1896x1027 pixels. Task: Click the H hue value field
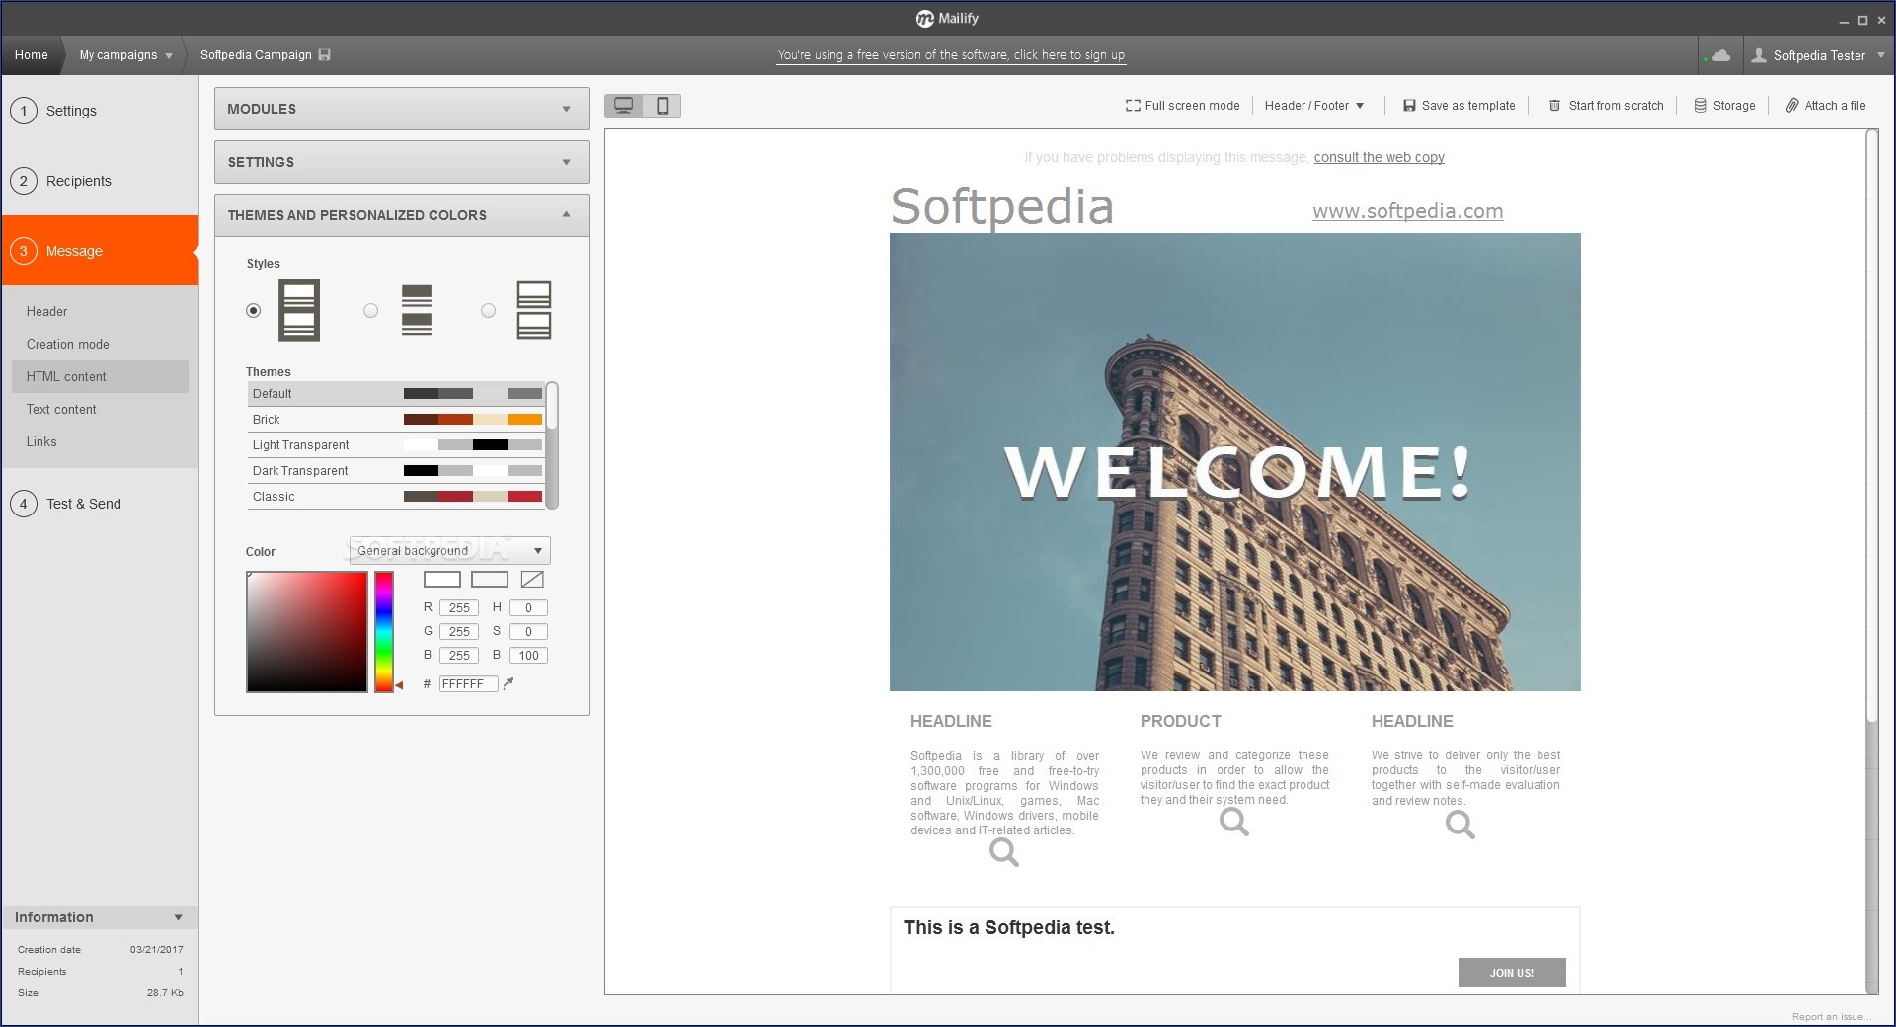coord(528,608)
